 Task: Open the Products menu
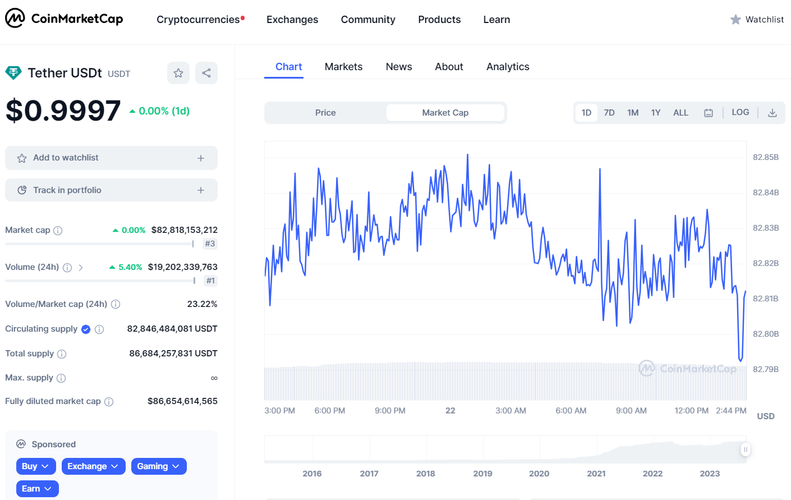click(x=439, y=20)
